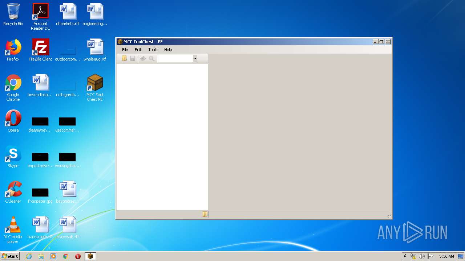Viewport: 465px width, 261px height.
Task: Click the 5:16 AM system clock
Action: tap(446, 256)
